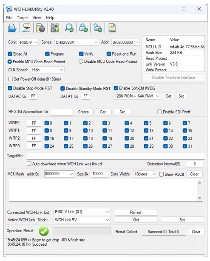The image size is (210, 261).
Task: Click Clear button beside Result Collect
Action: click(x=196, y=232)
